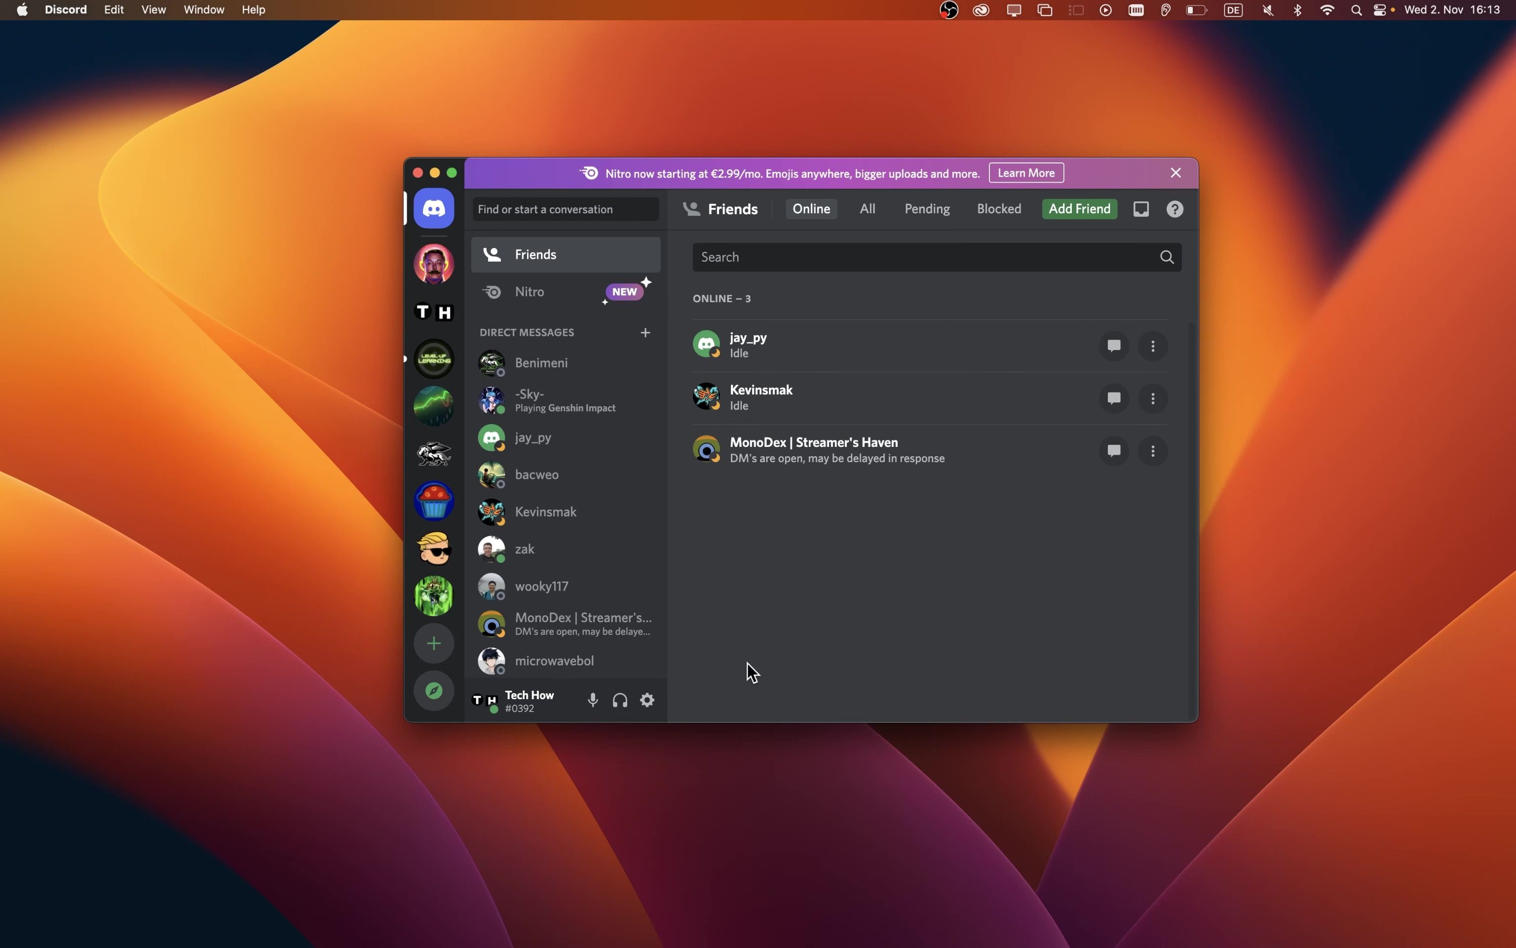Open the Window menu

click(204, 10)
